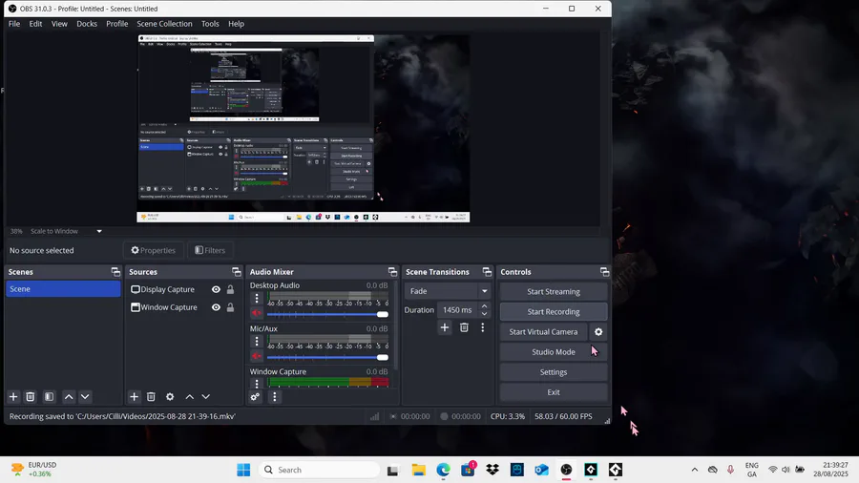Select Window Capture source

click(169, 307)
